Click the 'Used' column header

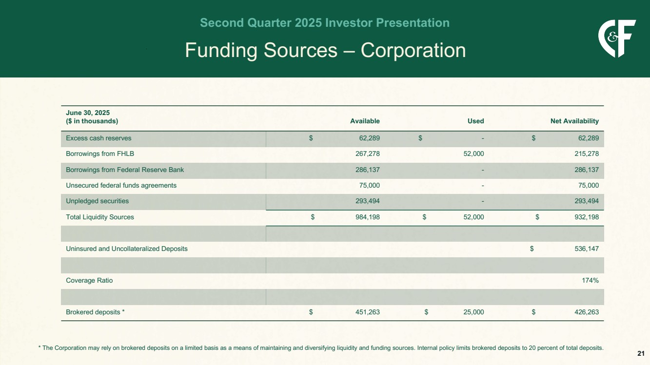[x=475, y=121]
